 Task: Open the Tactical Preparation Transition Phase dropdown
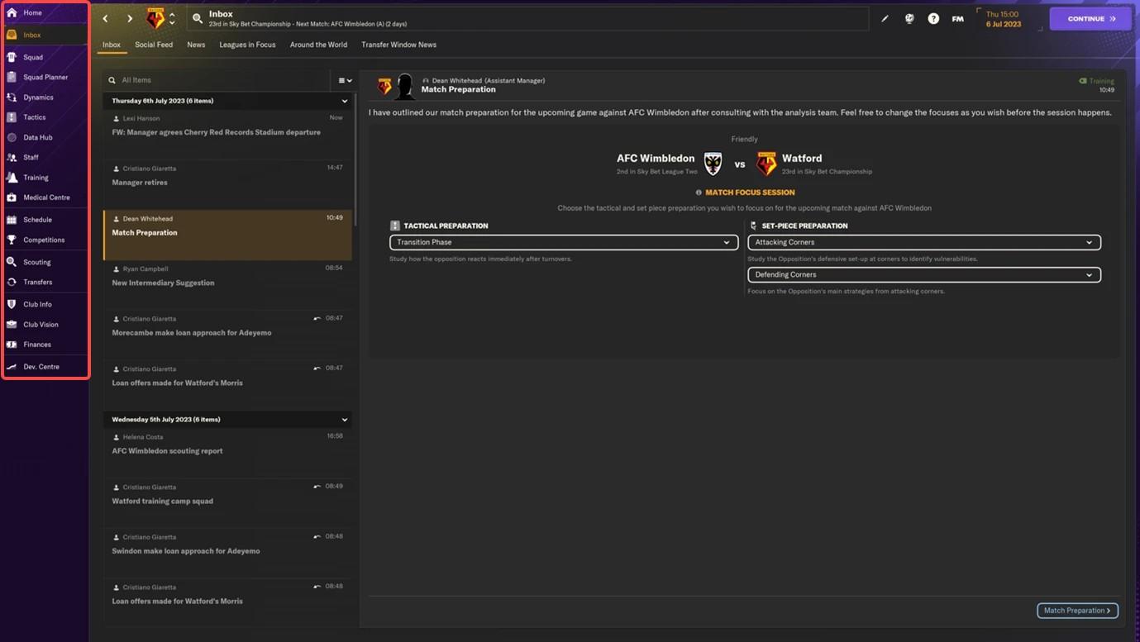563,242
